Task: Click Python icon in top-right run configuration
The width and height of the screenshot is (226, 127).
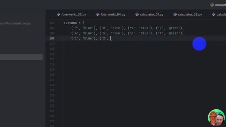Action: (212, 5)
